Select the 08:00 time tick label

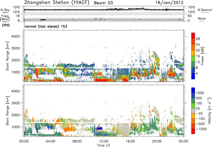coord(77,141)
